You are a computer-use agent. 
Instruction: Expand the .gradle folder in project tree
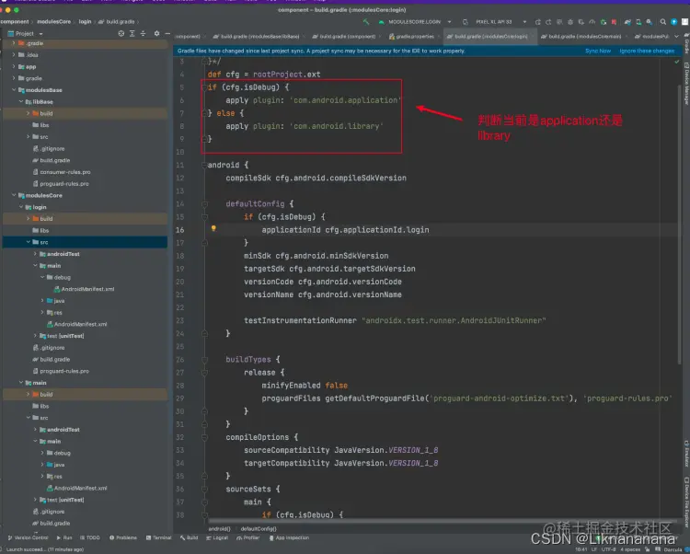click(x=14, y=43)
